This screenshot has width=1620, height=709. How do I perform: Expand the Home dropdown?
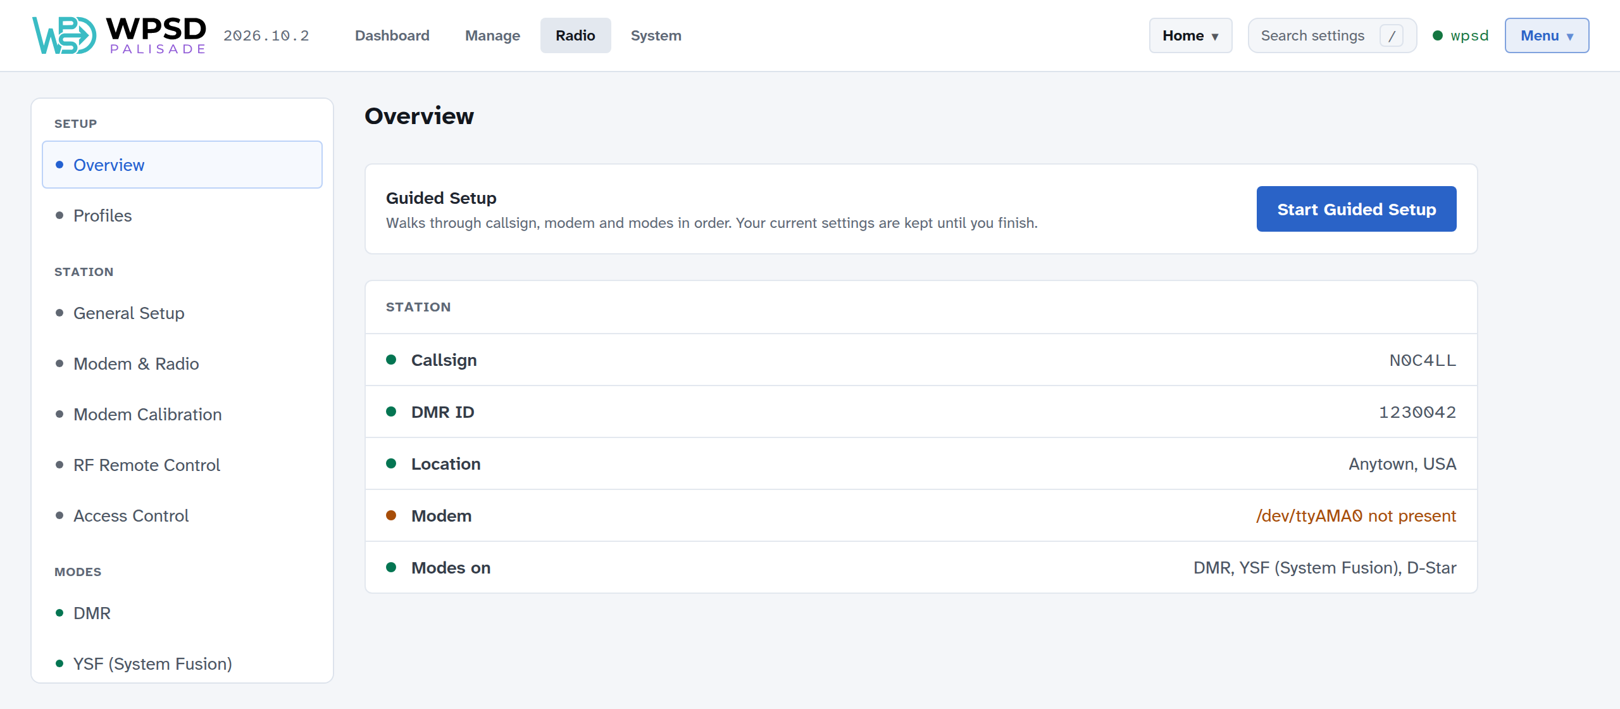coord(1190,35)
